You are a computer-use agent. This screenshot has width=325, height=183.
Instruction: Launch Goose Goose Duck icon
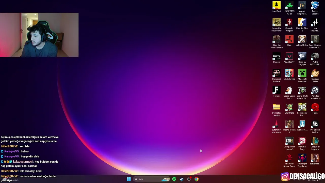point(289,93)
